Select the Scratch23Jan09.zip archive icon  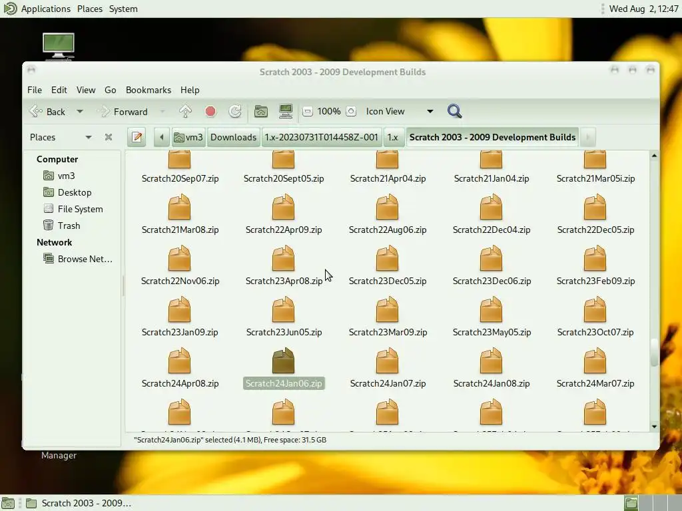pyautogui.click(x=180, y=310)
